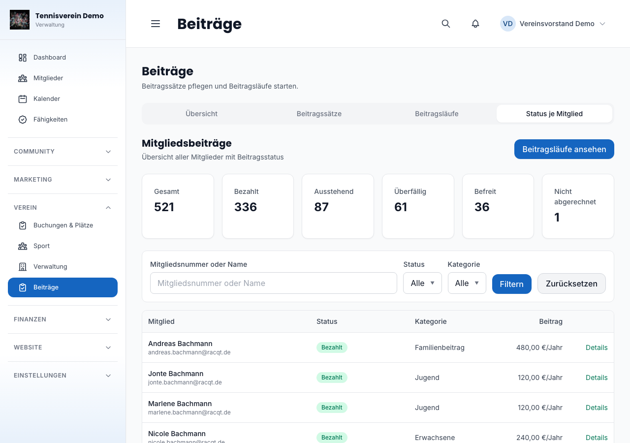Open the Status filter dropdown

(422, 283)
